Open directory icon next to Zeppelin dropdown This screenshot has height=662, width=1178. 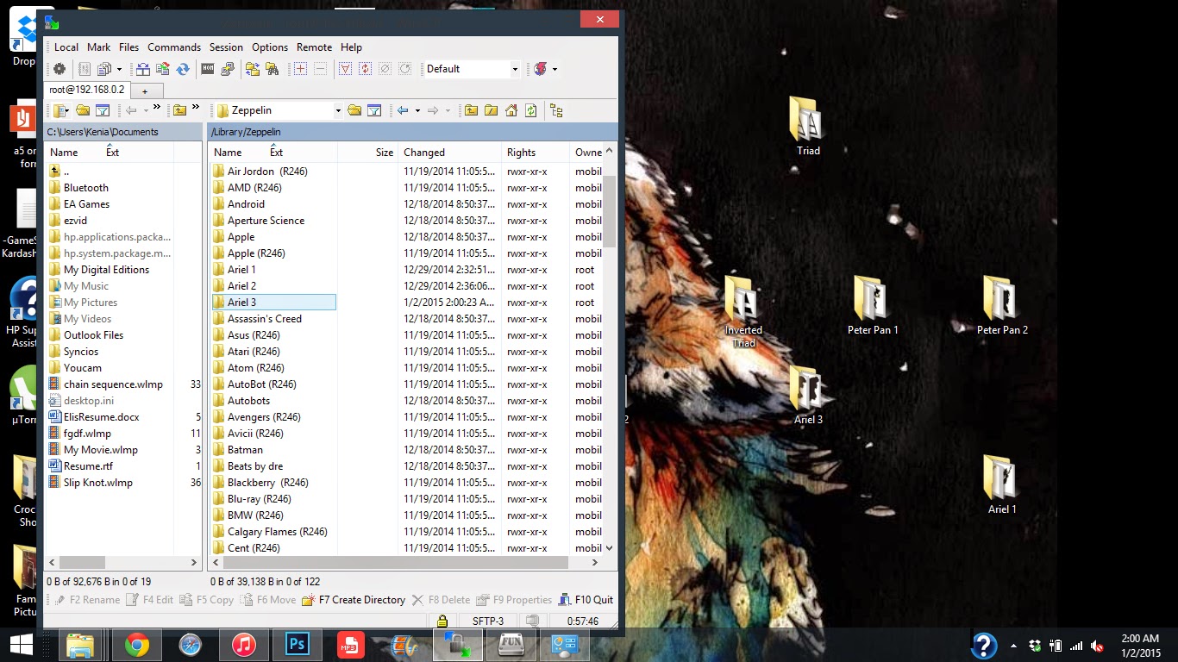(354, 110)
